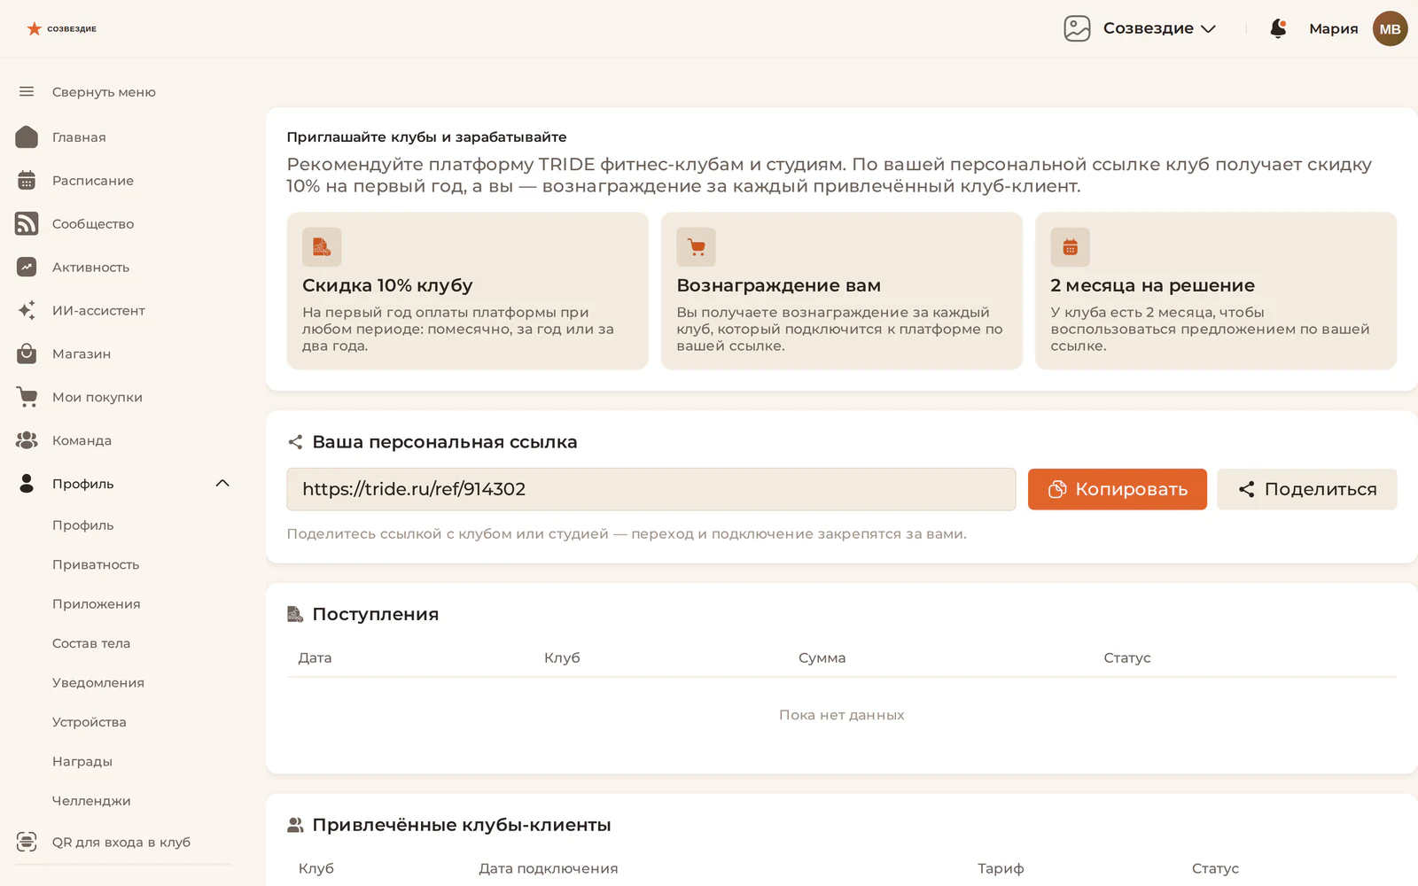Image resolution: width=1418 pixels, height=886 pixels.
Task: Collapse the Профиль submenu chevron
Action: [222, 483]
